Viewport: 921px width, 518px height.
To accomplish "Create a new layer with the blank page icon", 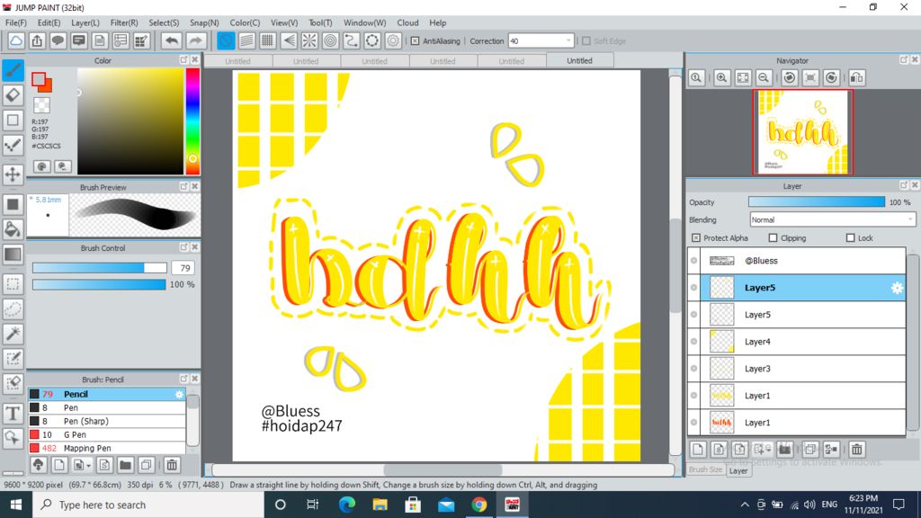I will coord(698,450).
